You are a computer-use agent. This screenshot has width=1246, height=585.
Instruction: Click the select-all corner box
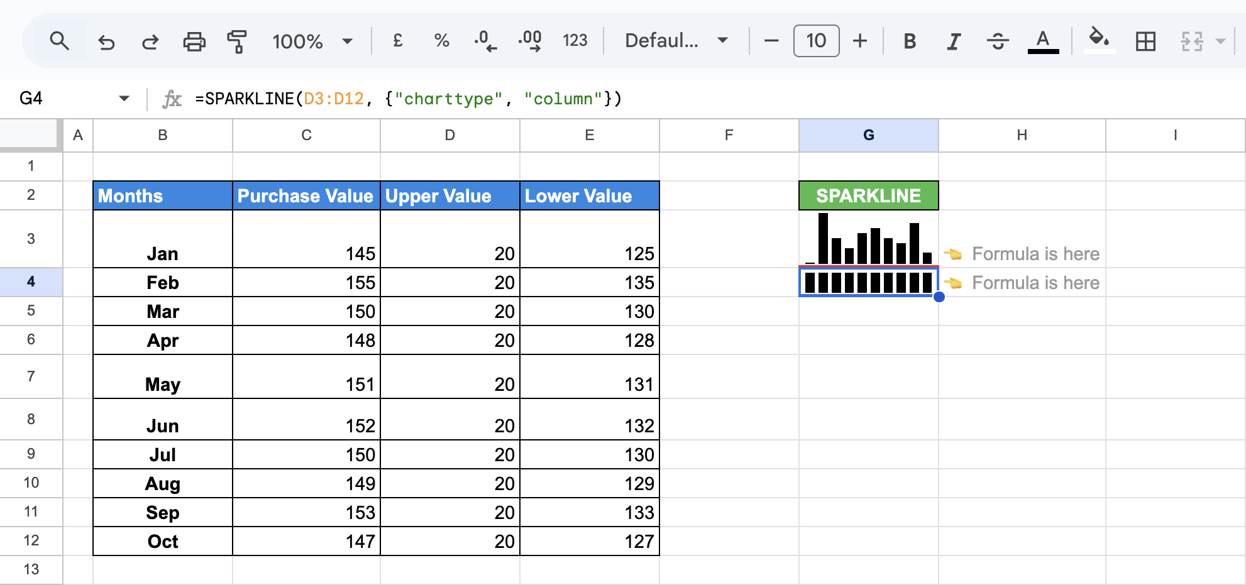pos(31,134)
